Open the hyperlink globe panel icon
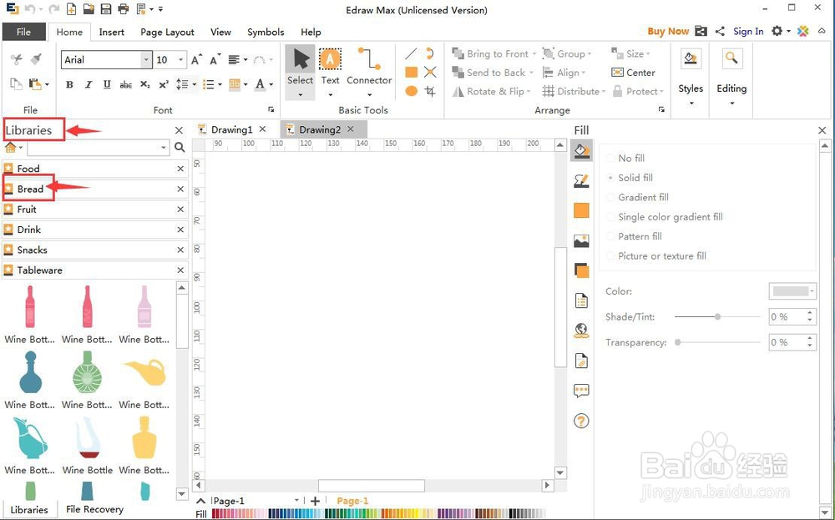Viewport: 835px width, 520px height. point(581,331)
